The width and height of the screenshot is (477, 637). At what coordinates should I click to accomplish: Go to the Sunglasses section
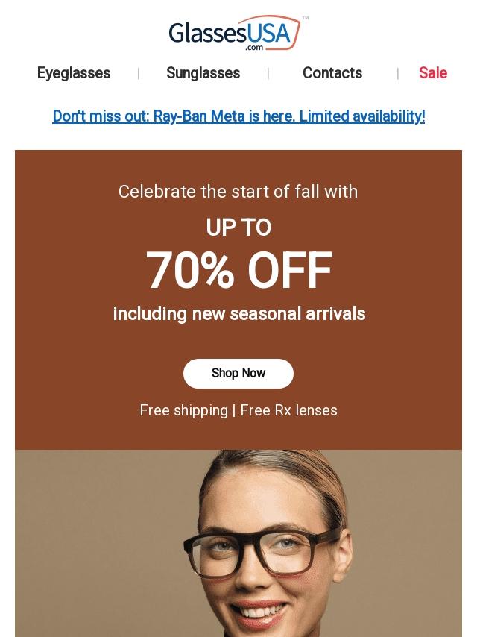[203, 73]
